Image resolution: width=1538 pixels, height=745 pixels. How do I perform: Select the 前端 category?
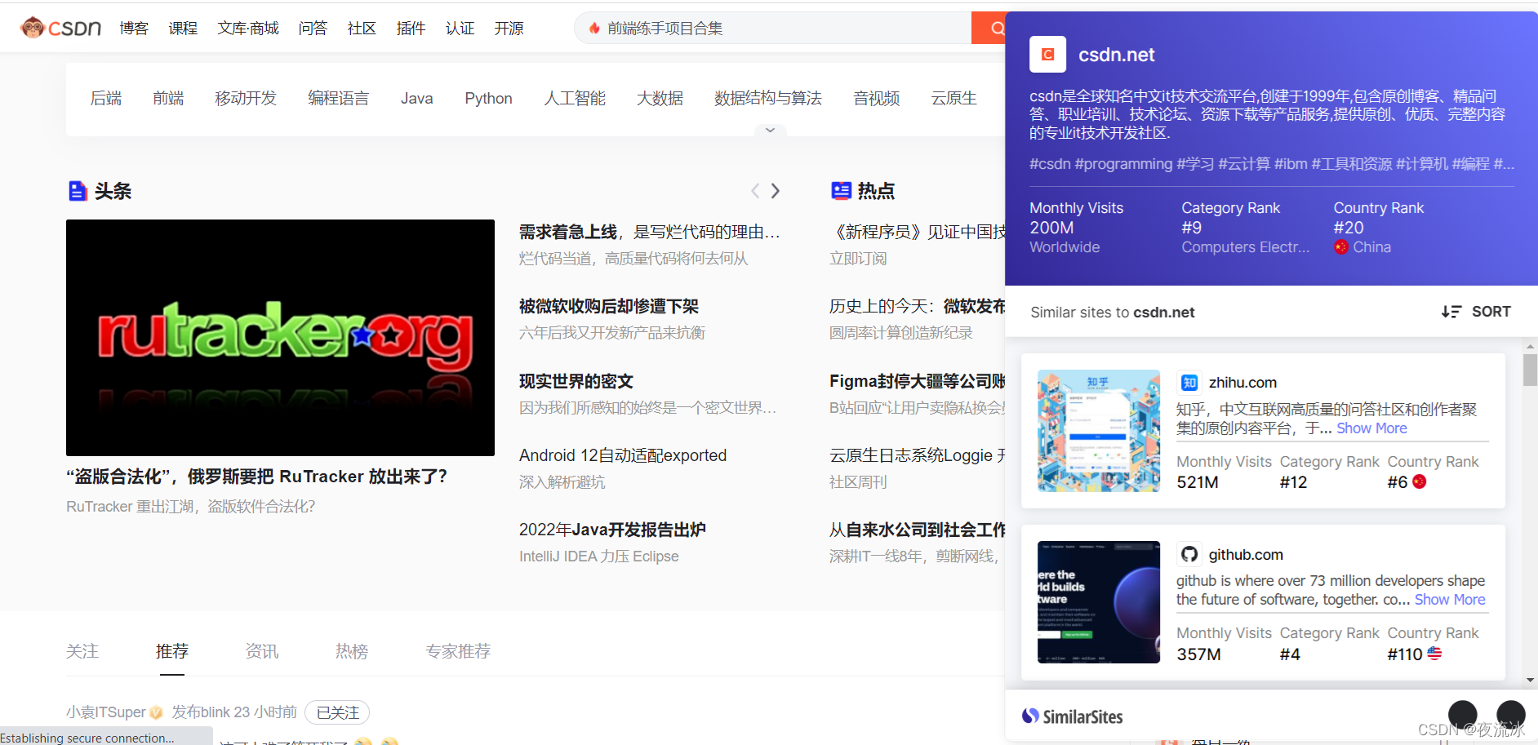pyautogui.click(x=168, y=99)
